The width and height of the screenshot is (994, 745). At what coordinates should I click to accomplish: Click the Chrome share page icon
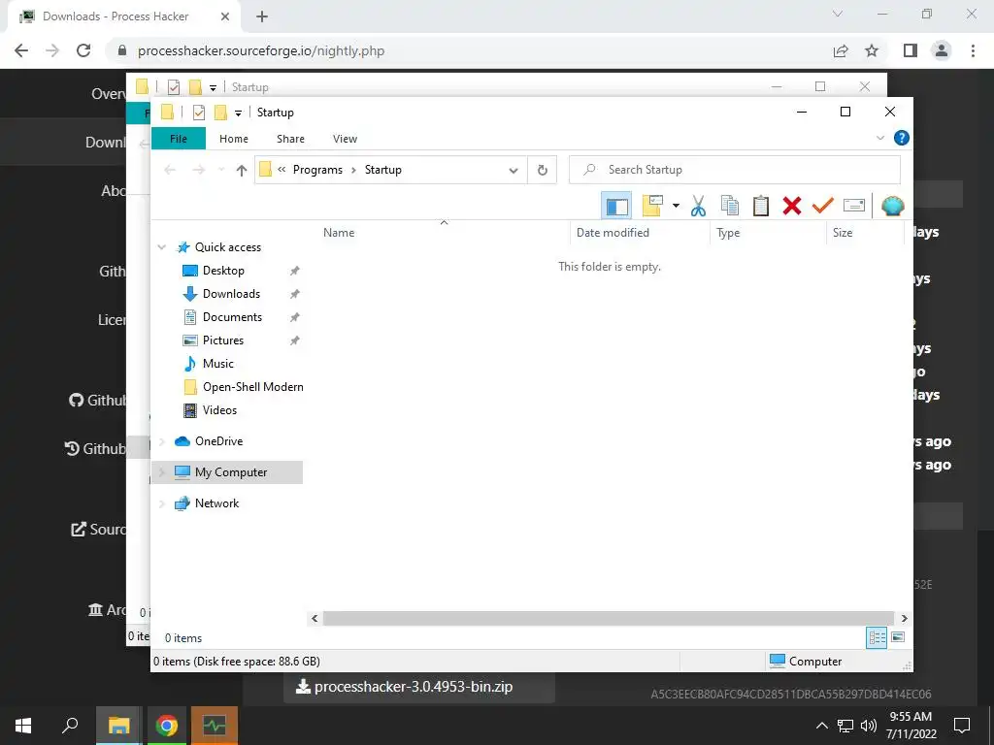[841, 50]
